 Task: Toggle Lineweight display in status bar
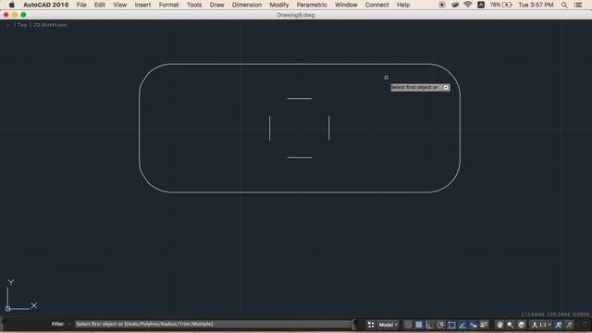click(484, 325)
